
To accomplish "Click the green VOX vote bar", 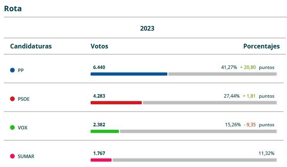I will point(105,131).
